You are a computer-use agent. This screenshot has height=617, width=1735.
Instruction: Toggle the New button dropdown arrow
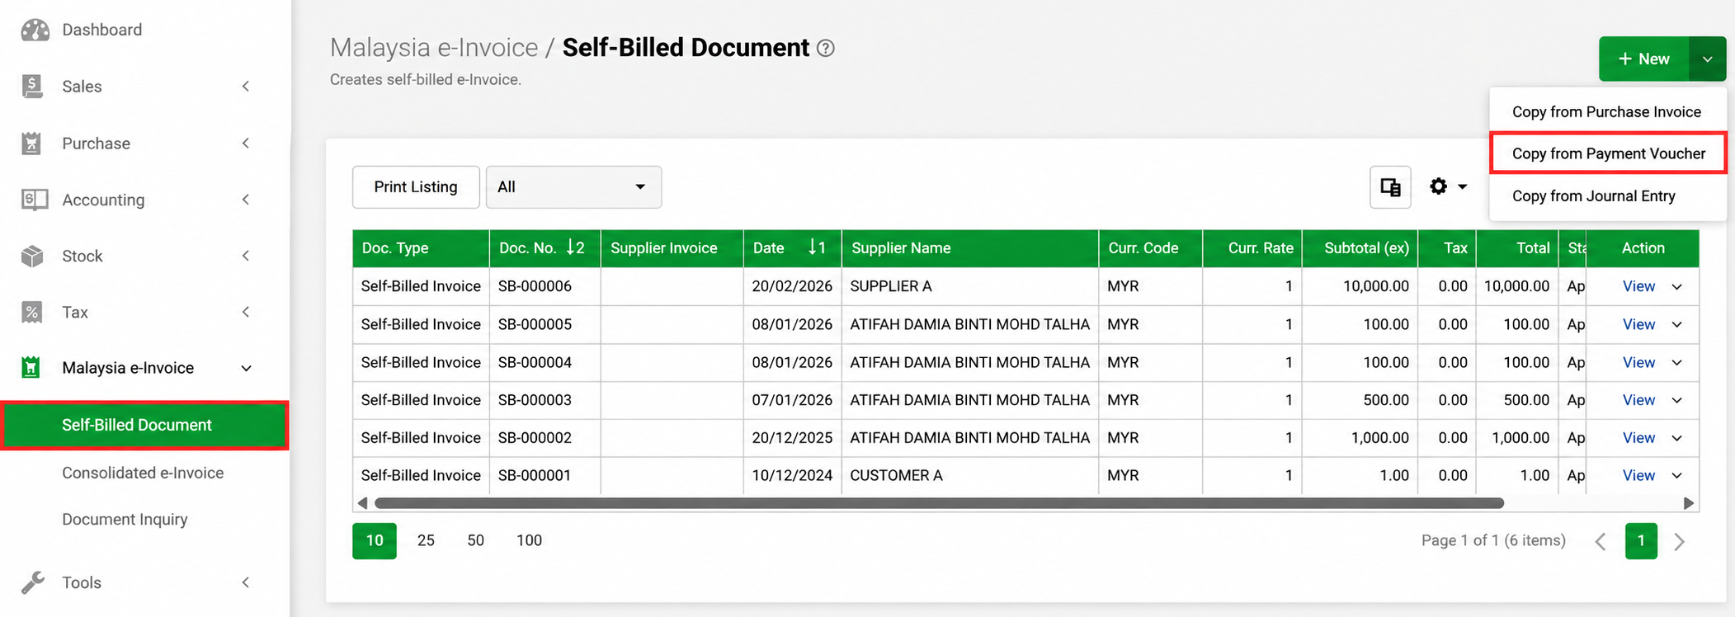point(1708,59)
